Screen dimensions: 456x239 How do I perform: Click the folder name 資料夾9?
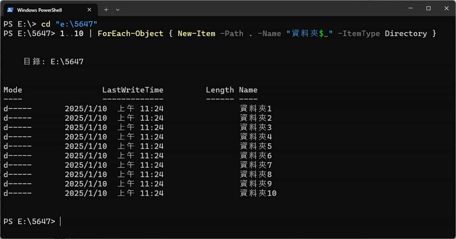point(256,184)
